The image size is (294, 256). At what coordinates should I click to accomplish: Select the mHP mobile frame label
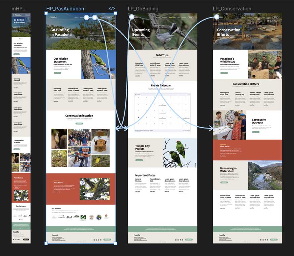click(19, 9)
